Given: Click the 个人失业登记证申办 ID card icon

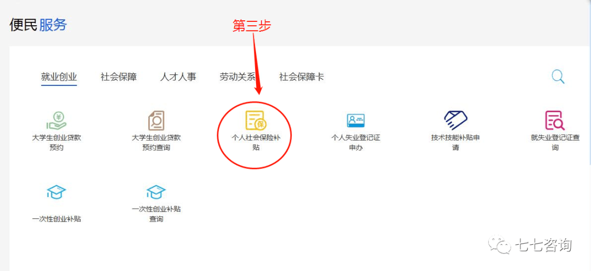Looking at the screenshot, I should pyautogui.click(x=356, y=120).
